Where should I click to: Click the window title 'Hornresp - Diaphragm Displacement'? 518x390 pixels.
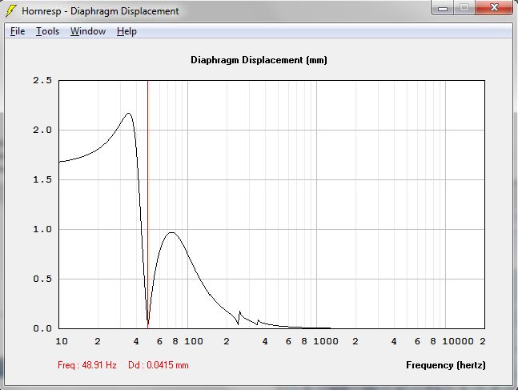coord(100,11)
